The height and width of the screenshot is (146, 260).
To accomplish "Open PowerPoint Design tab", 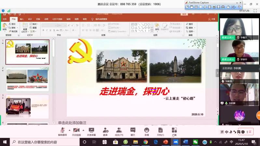I will 30,19.
